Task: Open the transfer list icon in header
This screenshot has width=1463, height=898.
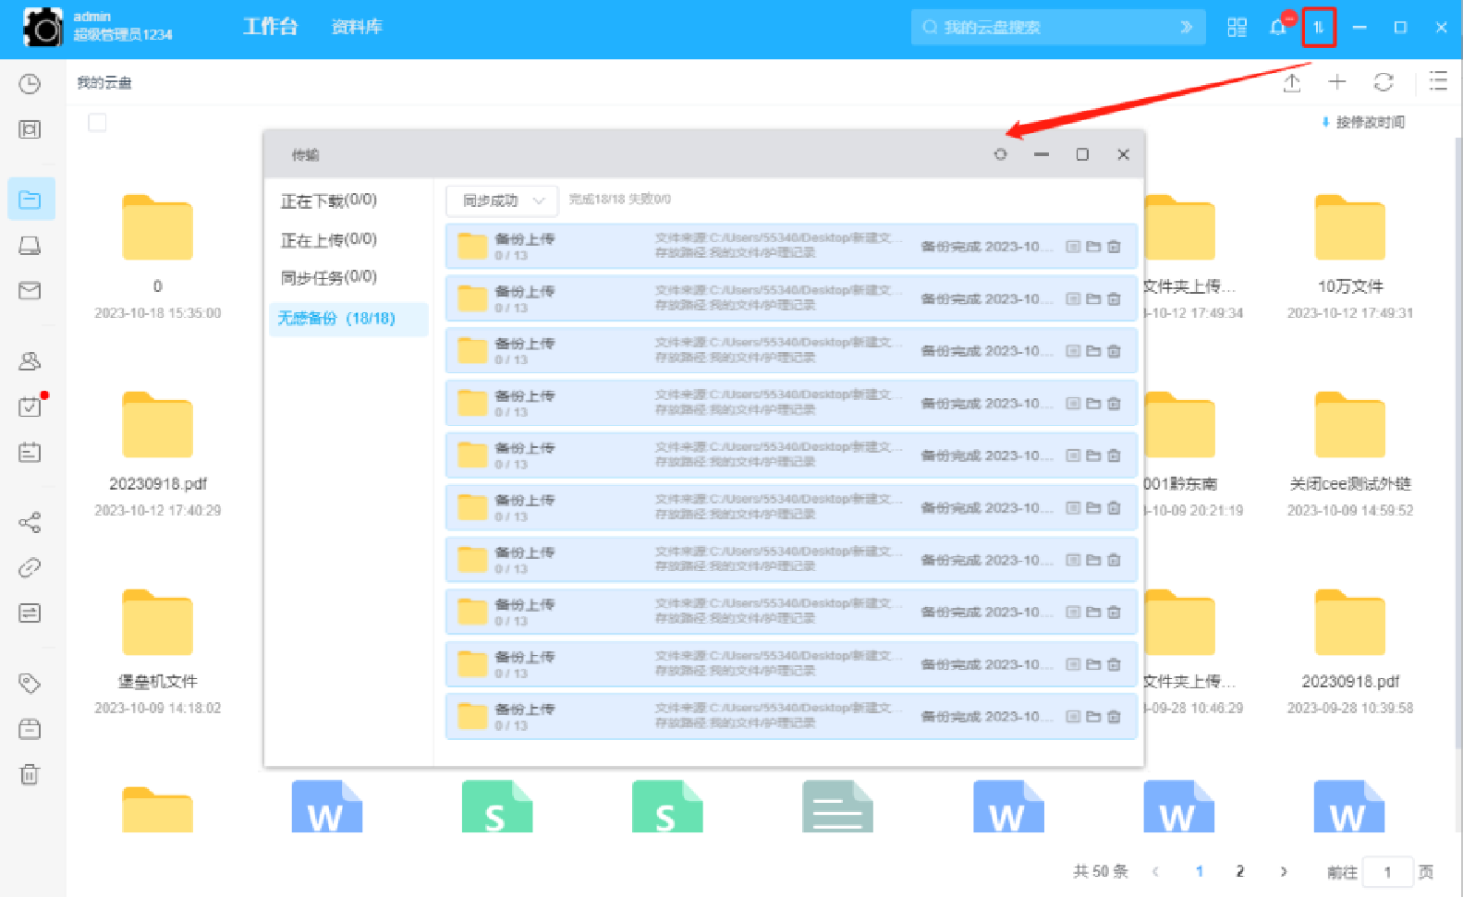Action: (1319, 28)
